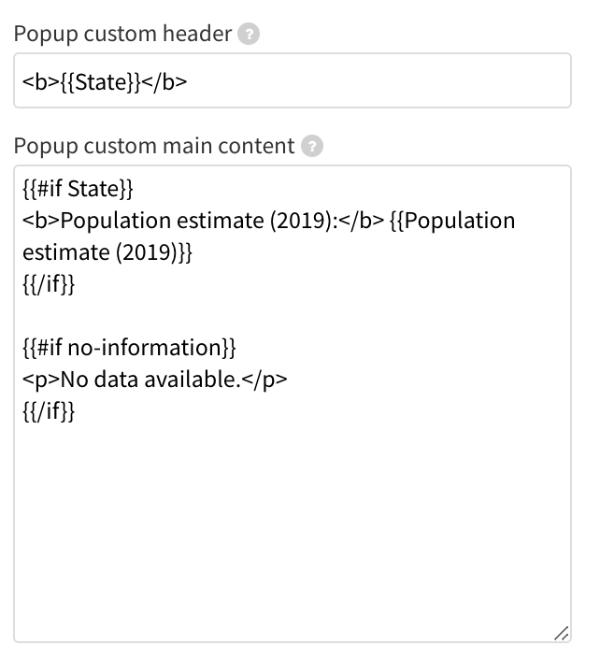The image size is (600, 660).
Task: Click '{{Population' at end of second line
Action: (x=452, y=221)
